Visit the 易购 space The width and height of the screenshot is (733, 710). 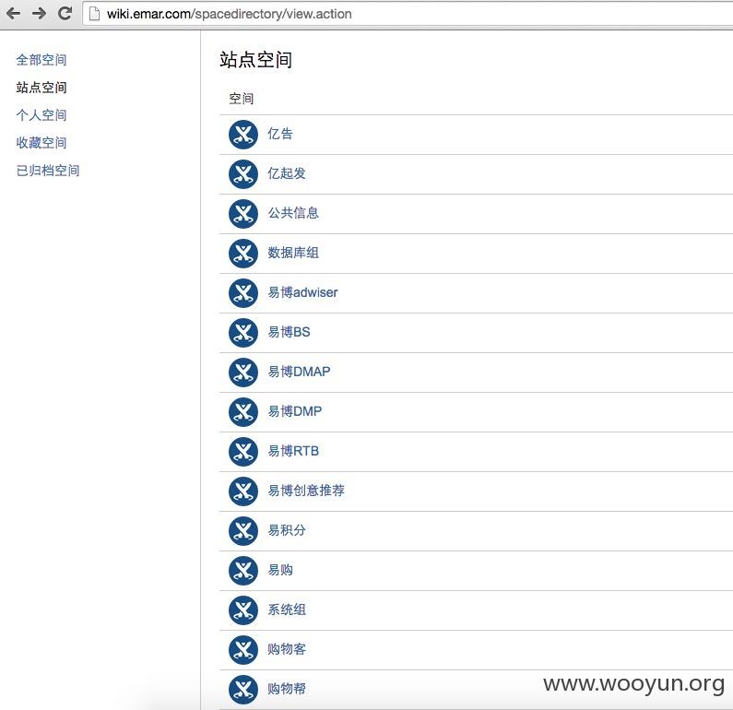click(280, 570)
